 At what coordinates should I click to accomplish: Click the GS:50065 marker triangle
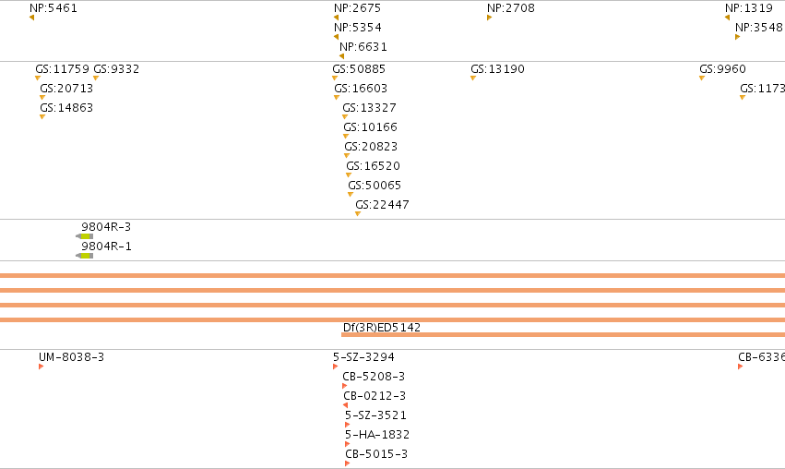coord(351,195)
